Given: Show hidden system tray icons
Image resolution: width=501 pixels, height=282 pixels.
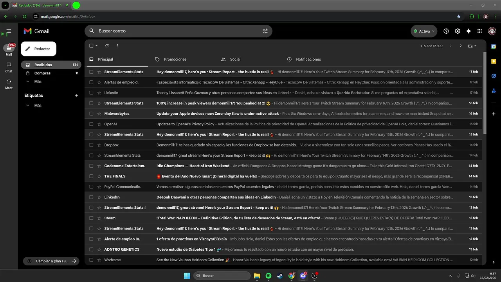Looking at the screenshot, I should (450, 276).
